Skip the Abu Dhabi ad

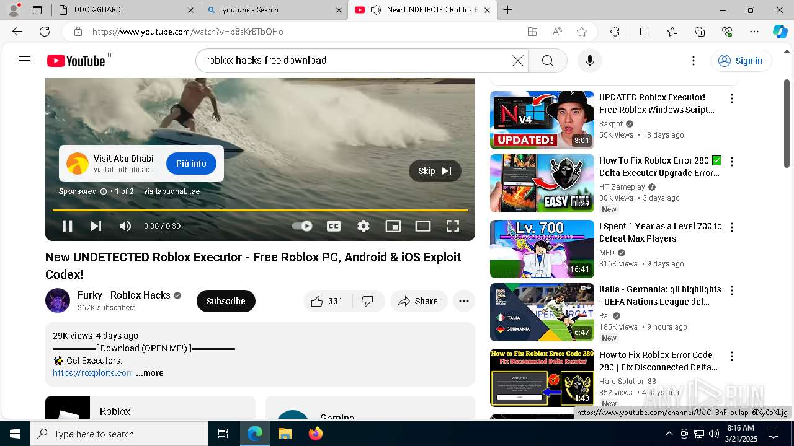(x=435, y=171)
